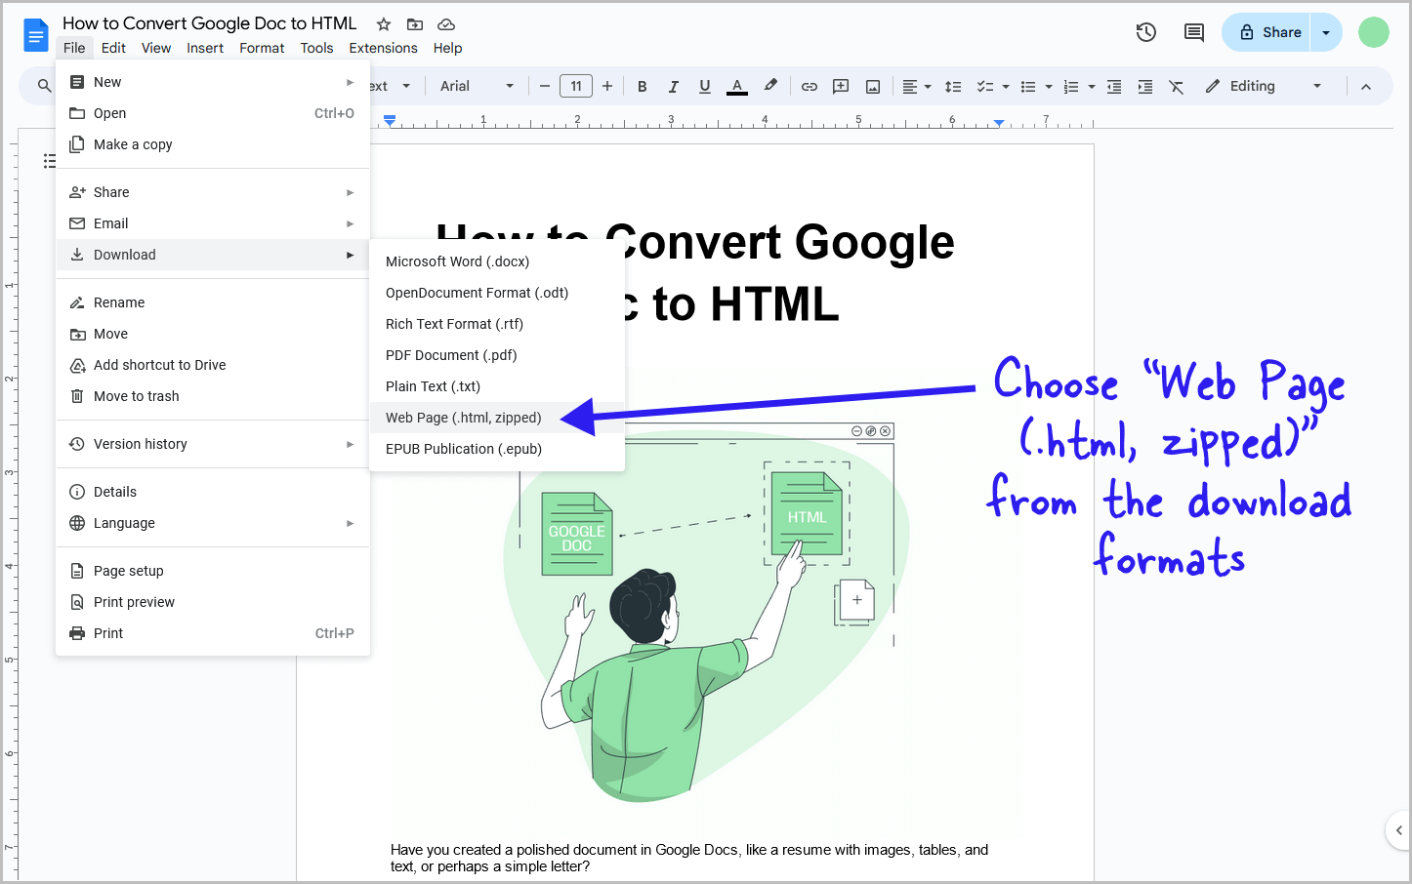Download as Microsoft Word (.docx)
Viewport: 1412px width, 884px height.
pyautogui.click(x=497, y=261)
